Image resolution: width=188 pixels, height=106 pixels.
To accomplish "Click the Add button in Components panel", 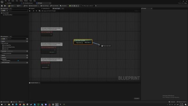I will (3, 11).
